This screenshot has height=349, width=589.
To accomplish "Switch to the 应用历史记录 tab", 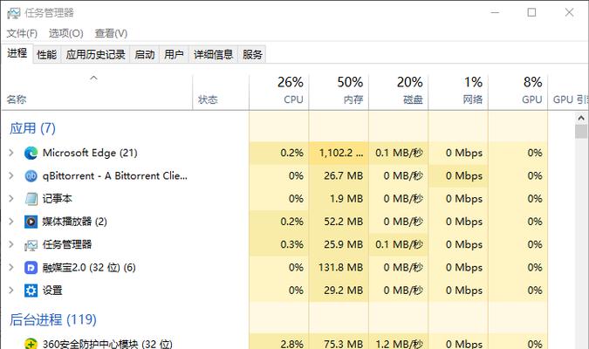I will 95,54.
